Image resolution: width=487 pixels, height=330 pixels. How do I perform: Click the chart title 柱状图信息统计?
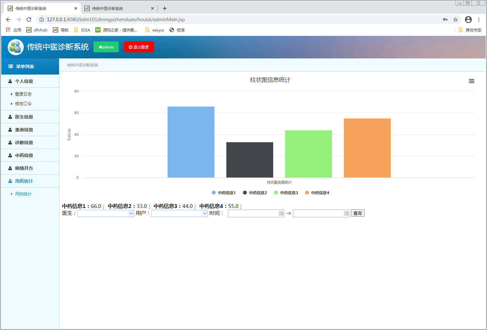point(270,80)
